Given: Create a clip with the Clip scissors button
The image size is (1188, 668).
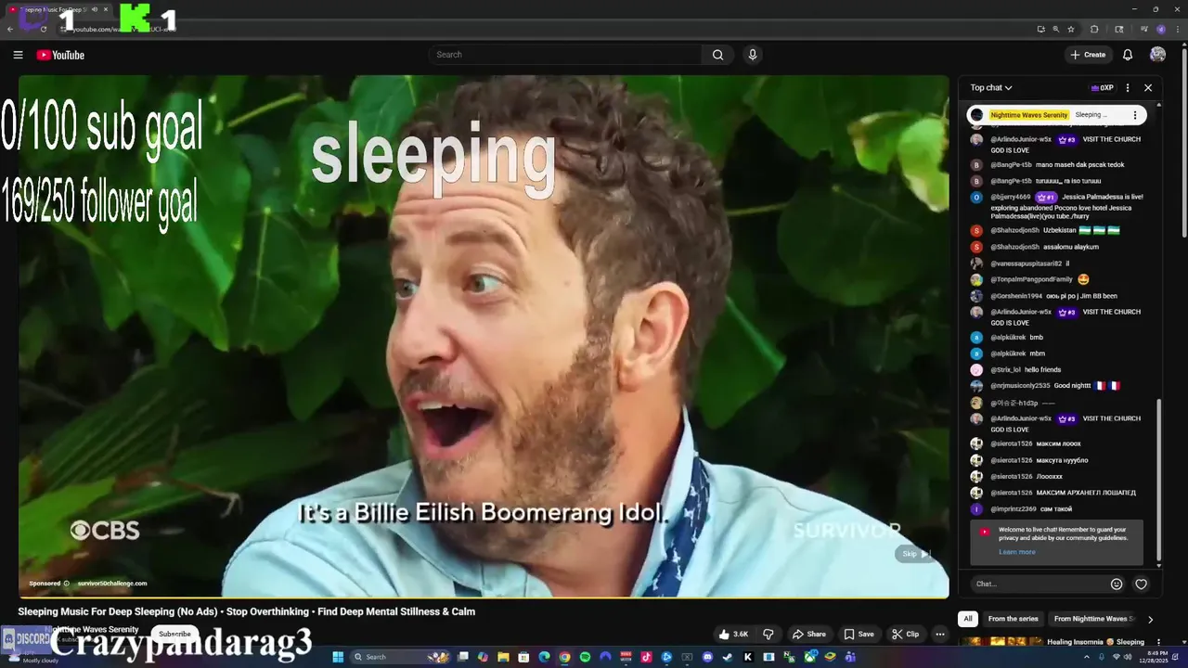Looking at the screenshot, I should pos(905,635).
